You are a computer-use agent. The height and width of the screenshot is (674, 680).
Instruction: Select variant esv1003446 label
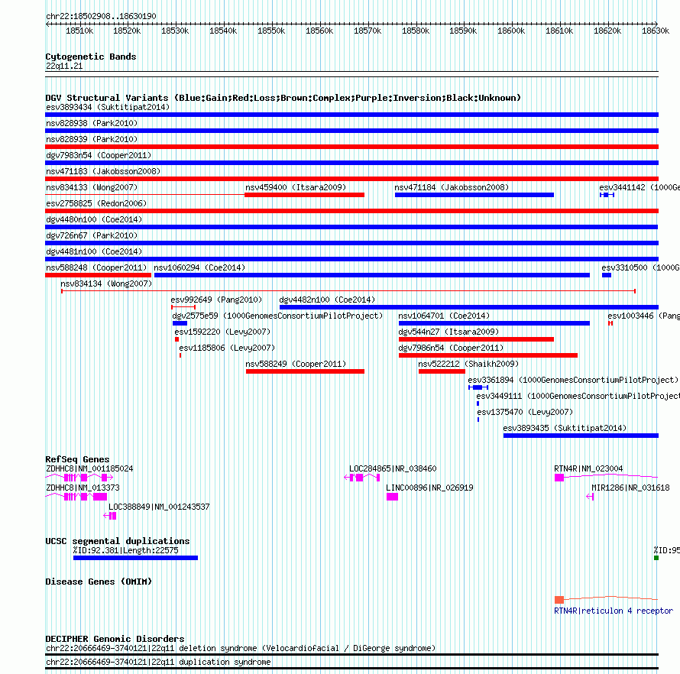point(643,316)
